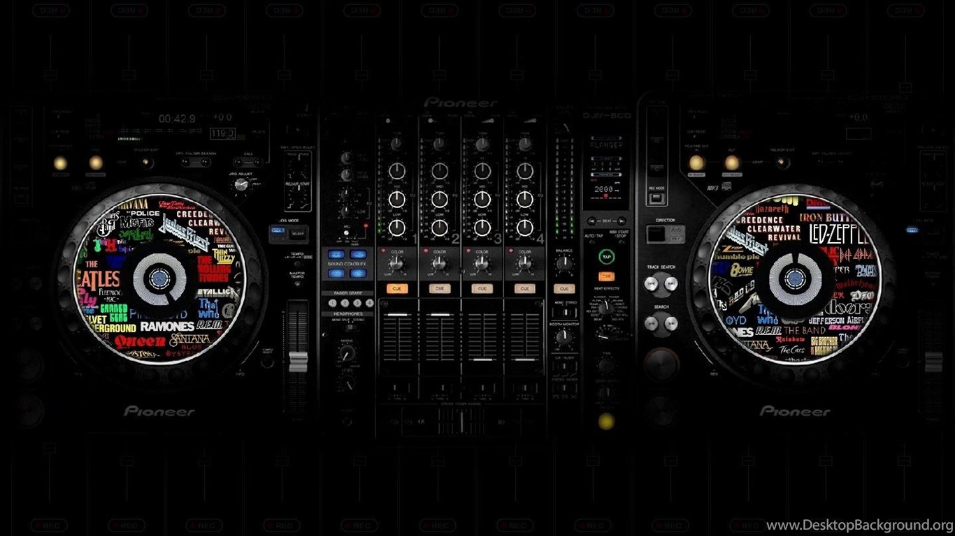Click the channel 2 LOW EQ knob
Viewport: 955px width, 536px height.
[439, 228]
